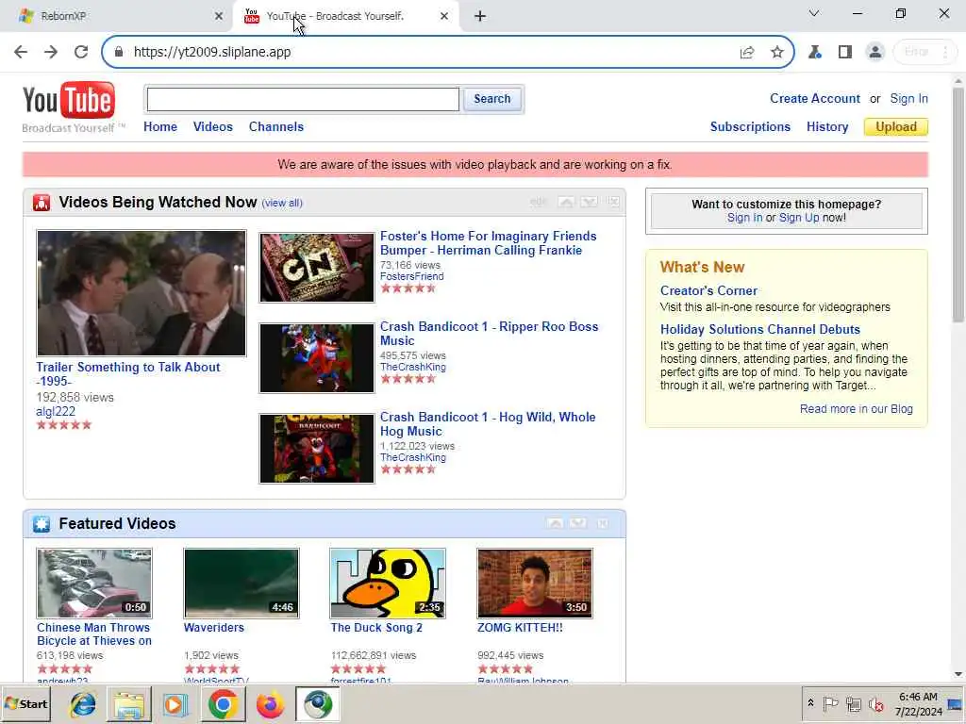Screen dimensions: 966x724
Task: Select the YouTube - Broadcast Yourself tab
Action: [348, 17]
